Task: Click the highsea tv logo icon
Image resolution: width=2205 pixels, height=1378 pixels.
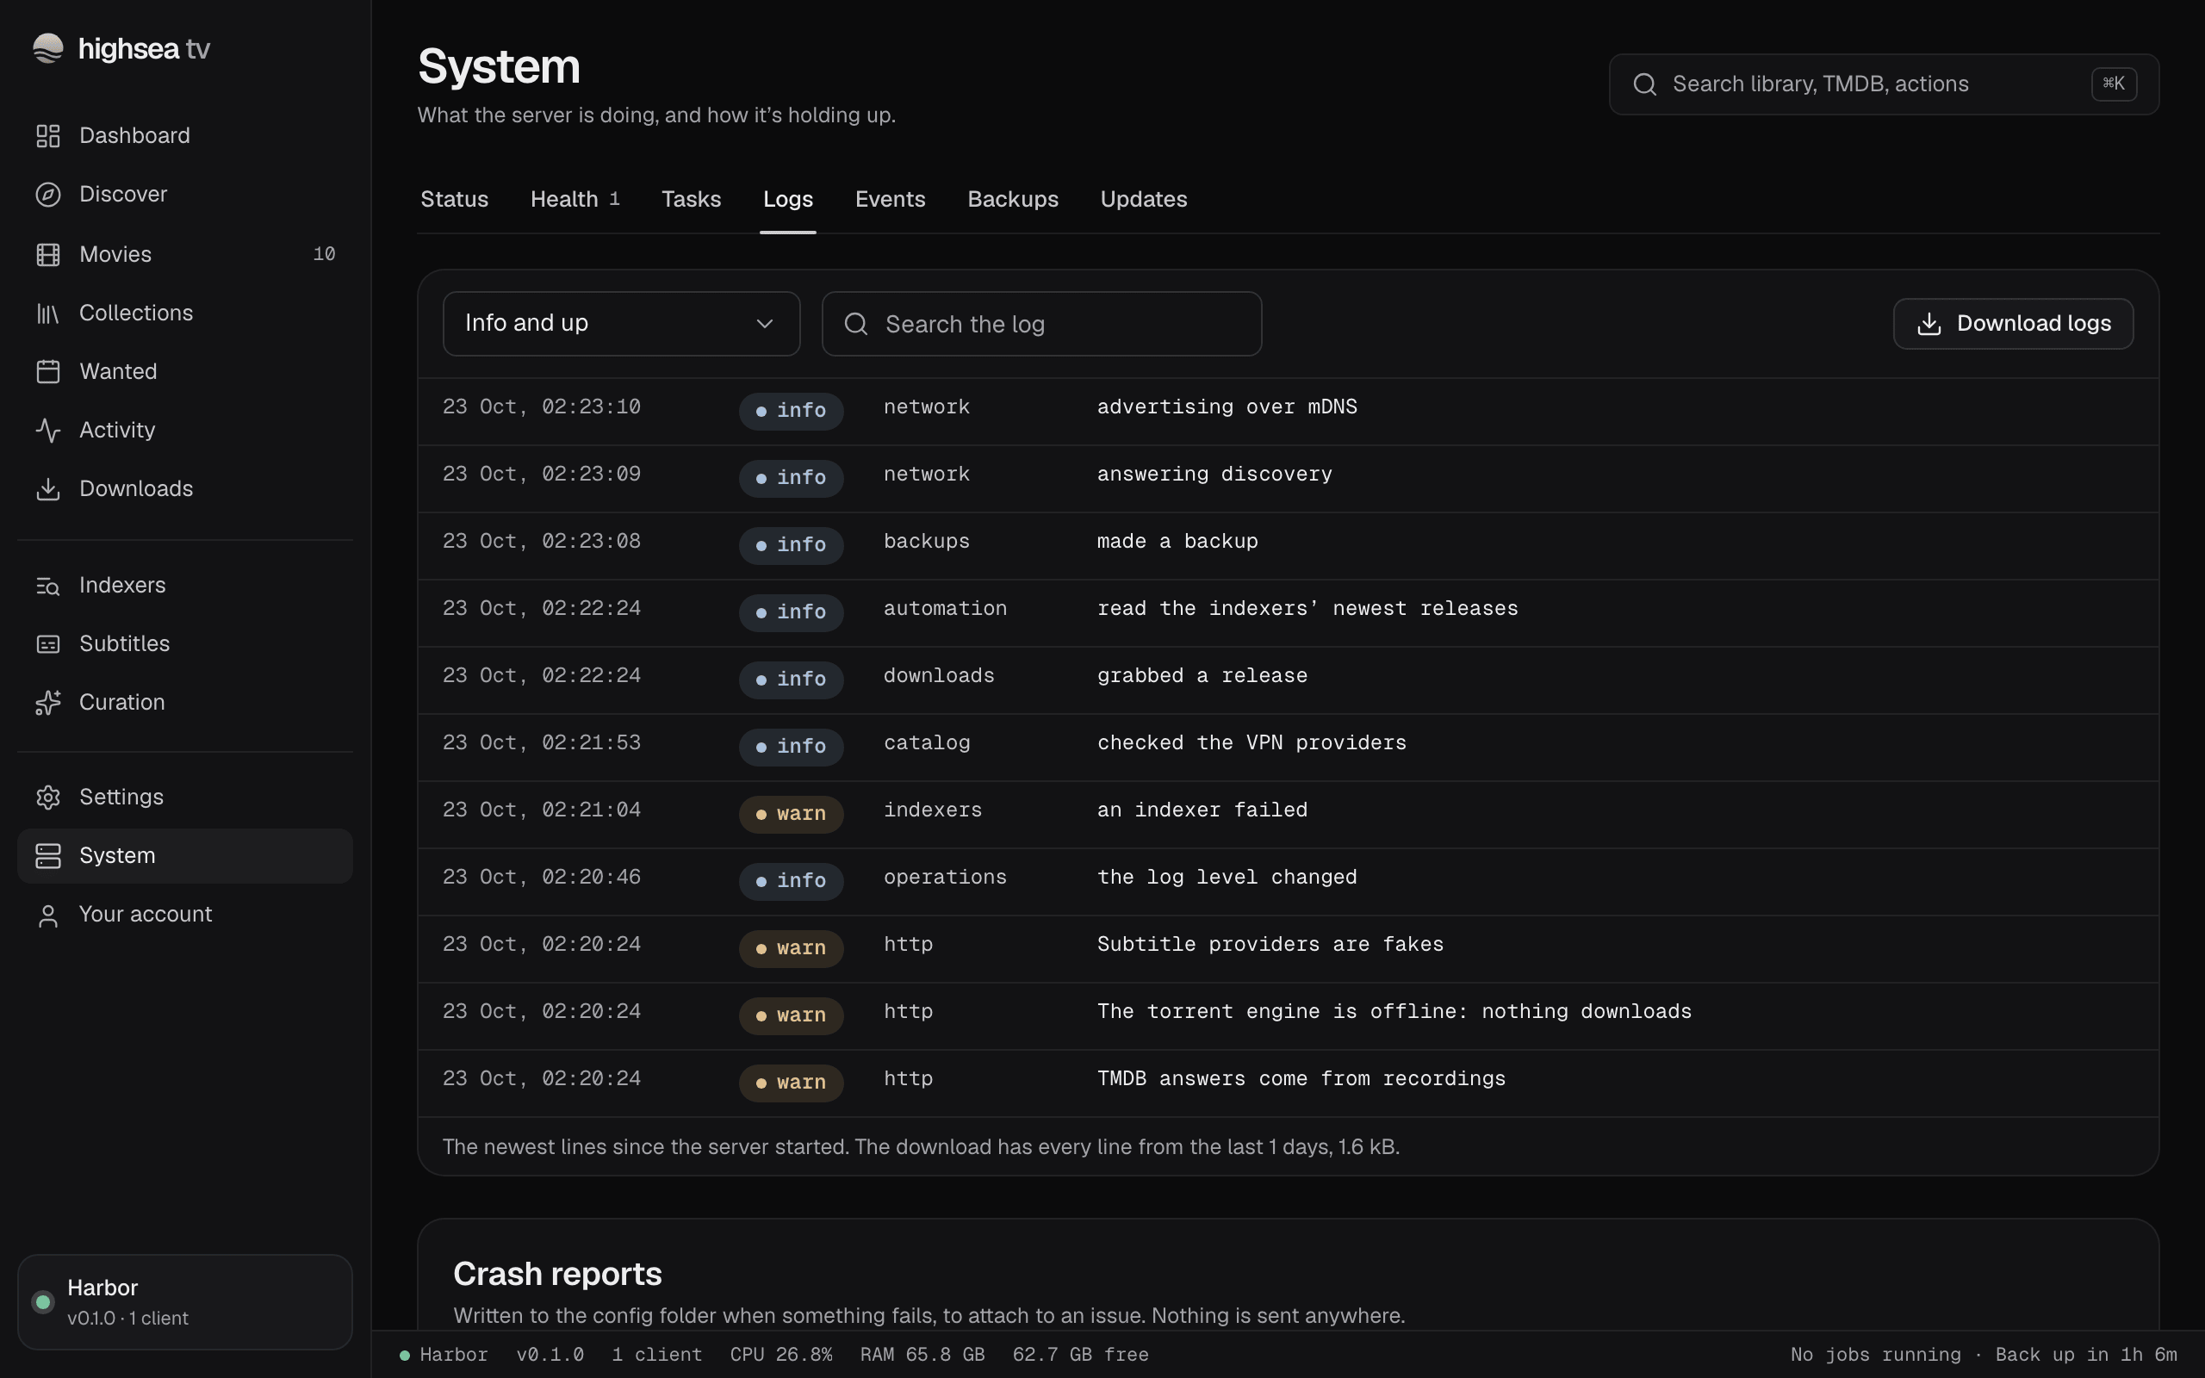Action: click(47, 48)
